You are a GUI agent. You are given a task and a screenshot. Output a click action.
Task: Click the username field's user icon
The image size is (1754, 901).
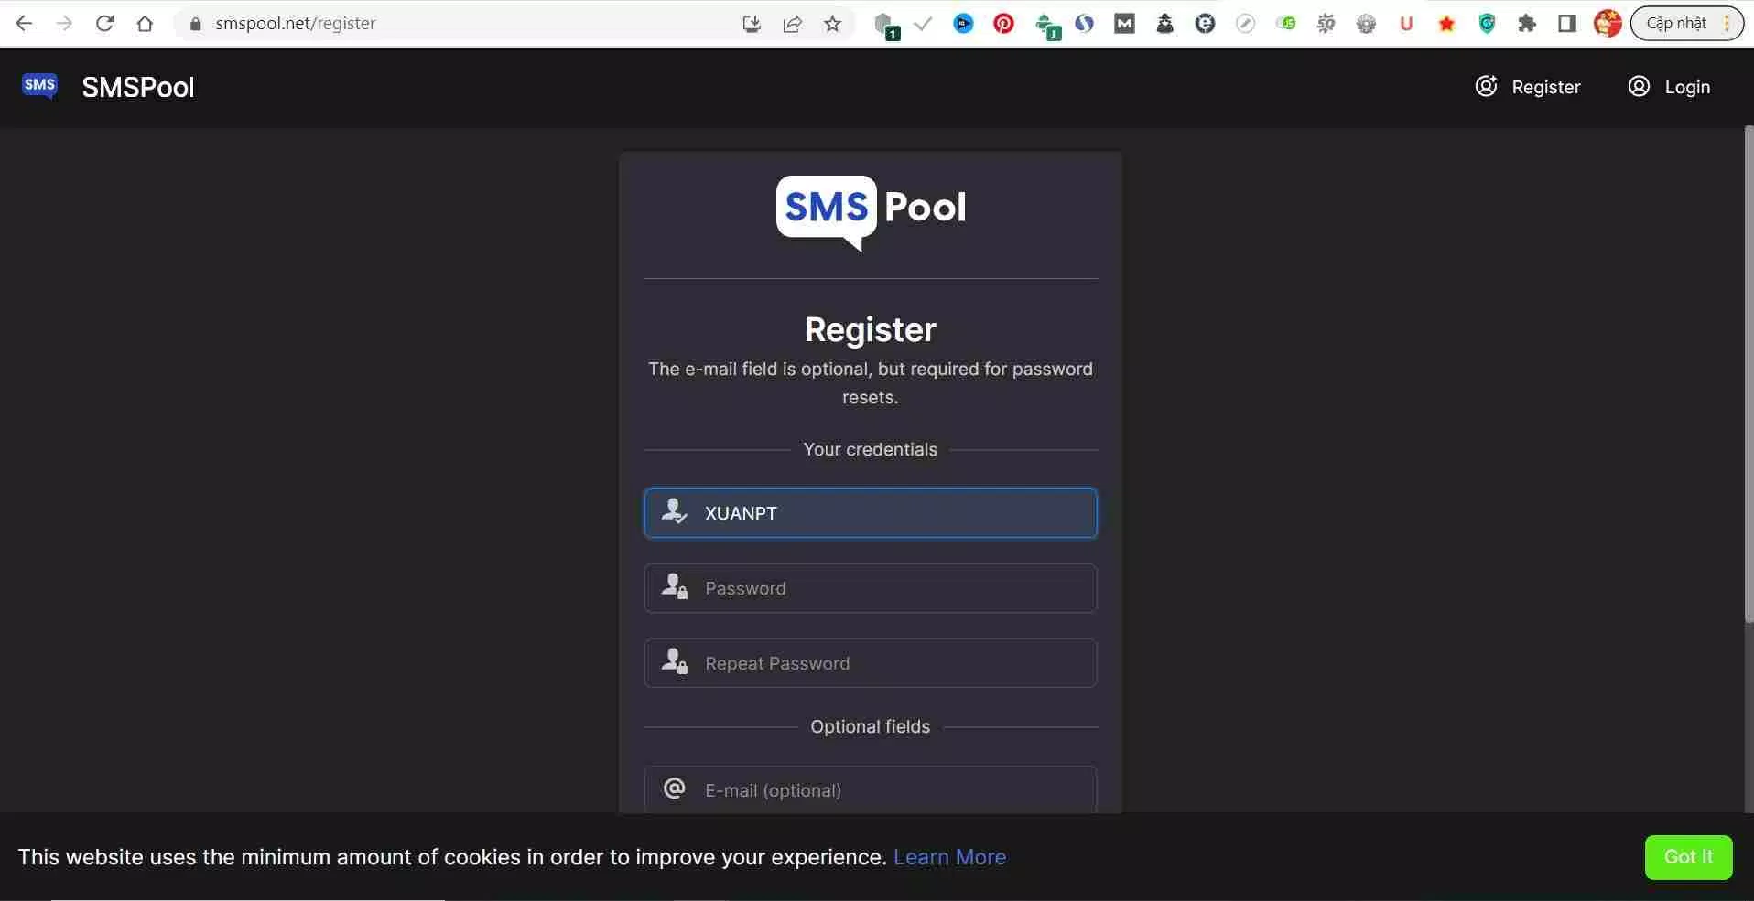click(674, 511)
